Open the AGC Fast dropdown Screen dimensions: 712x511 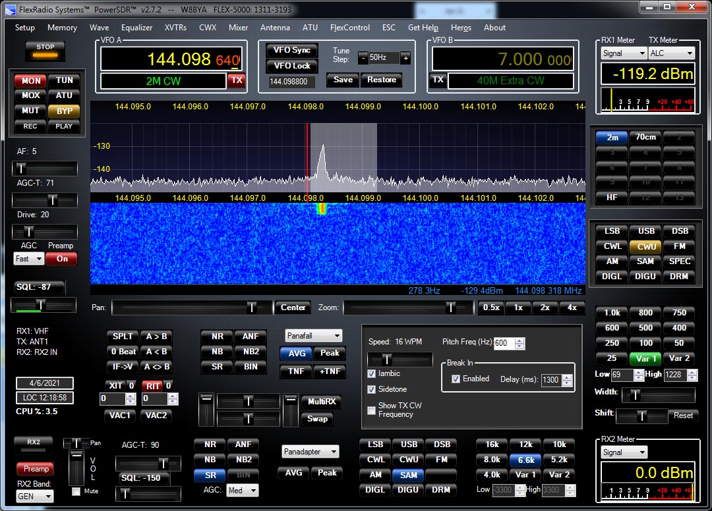pyautogui.click(x=28, y=259)
